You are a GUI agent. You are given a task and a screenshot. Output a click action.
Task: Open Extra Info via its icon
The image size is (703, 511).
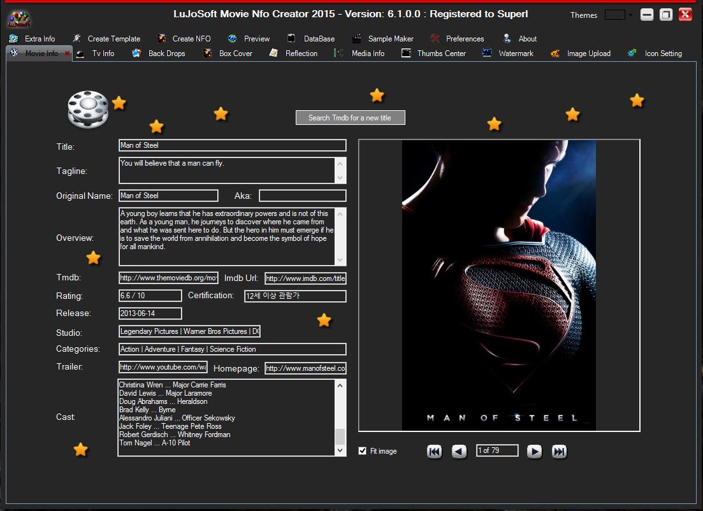pos(13,39)
